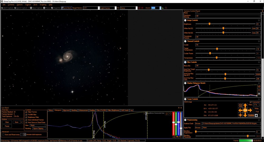Open the Zoom dropdown

click(x=160, y=8)
